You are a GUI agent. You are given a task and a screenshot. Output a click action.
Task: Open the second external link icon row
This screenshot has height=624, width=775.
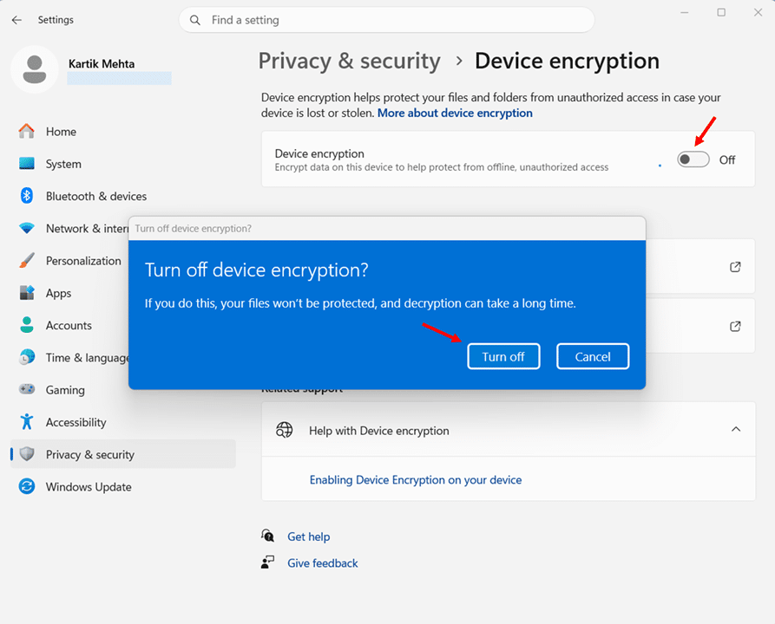click(x=735, y=327)
